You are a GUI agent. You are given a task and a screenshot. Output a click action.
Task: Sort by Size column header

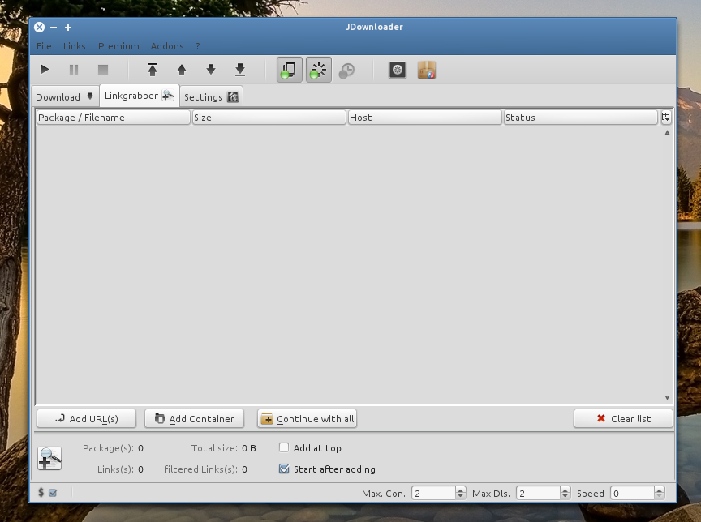tap(269, 118)
